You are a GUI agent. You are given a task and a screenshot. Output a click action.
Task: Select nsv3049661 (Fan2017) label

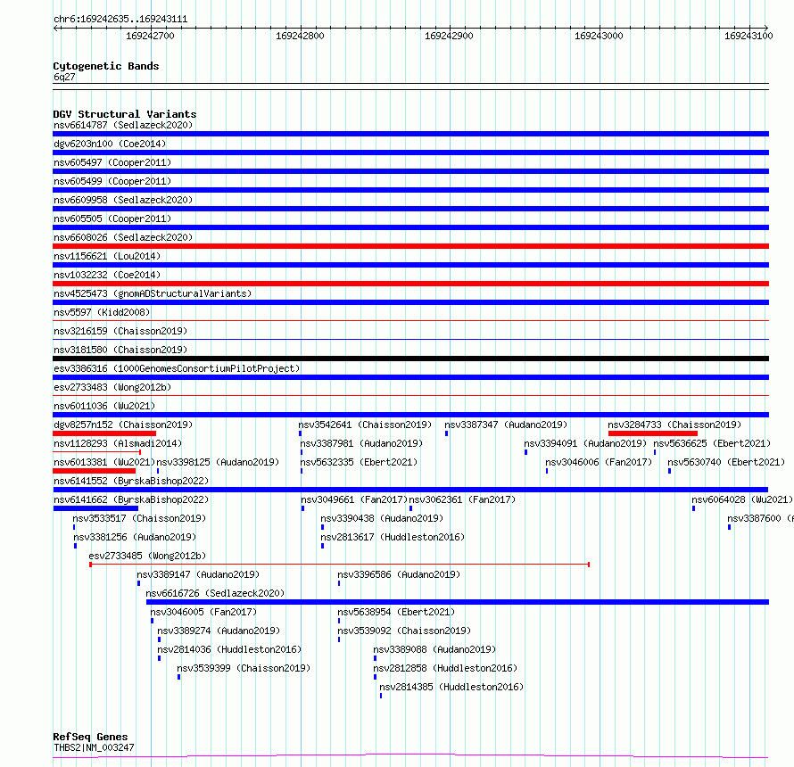click(x=354, y=499)
